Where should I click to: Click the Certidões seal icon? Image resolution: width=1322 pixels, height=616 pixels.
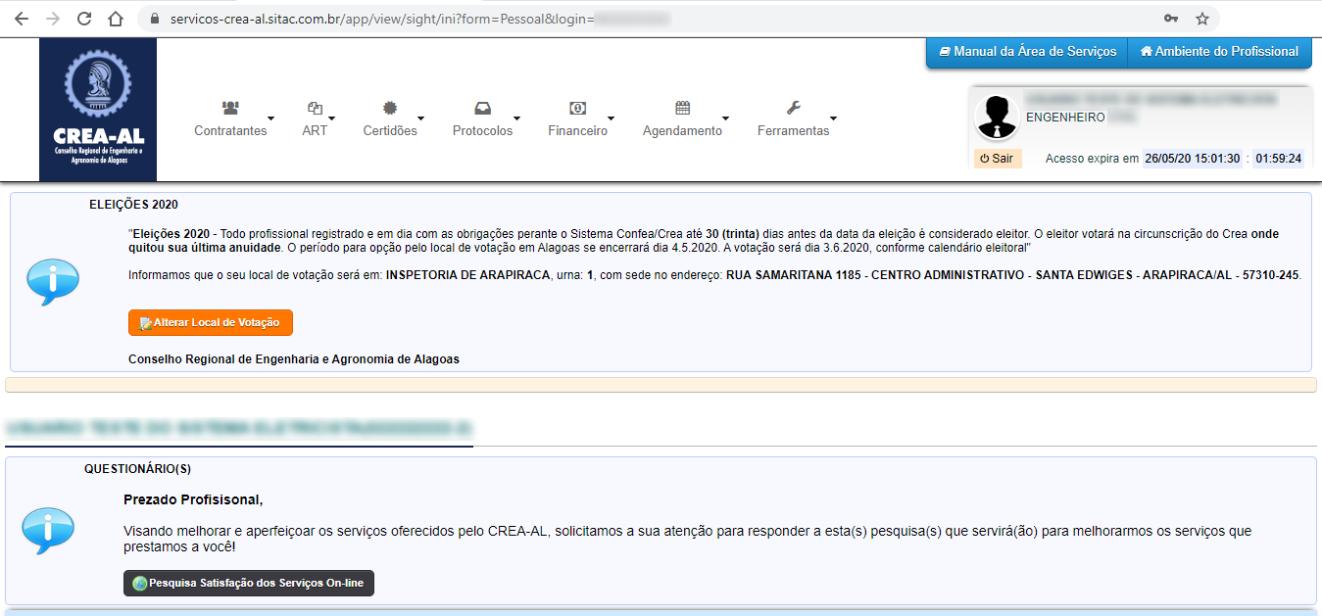(390, 108)
